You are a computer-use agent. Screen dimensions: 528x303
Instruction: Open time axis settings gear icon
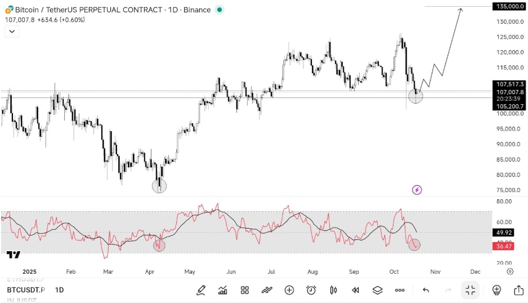pos(510,271)
